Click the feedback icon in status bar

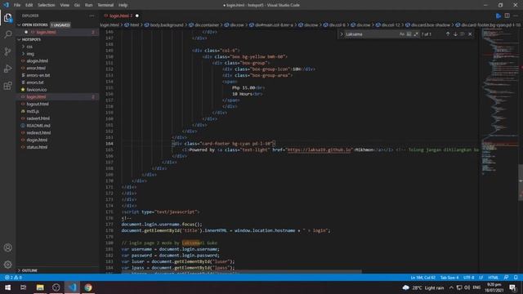click(507, 278)
